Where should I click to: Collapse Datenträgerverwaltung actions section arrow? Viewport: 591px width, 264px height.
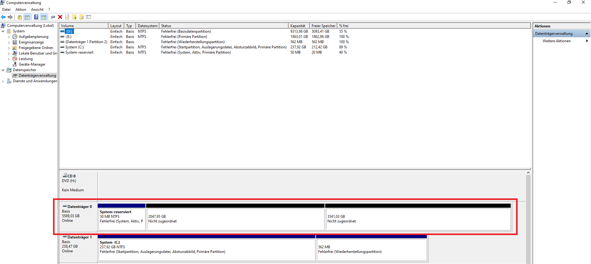587,34
